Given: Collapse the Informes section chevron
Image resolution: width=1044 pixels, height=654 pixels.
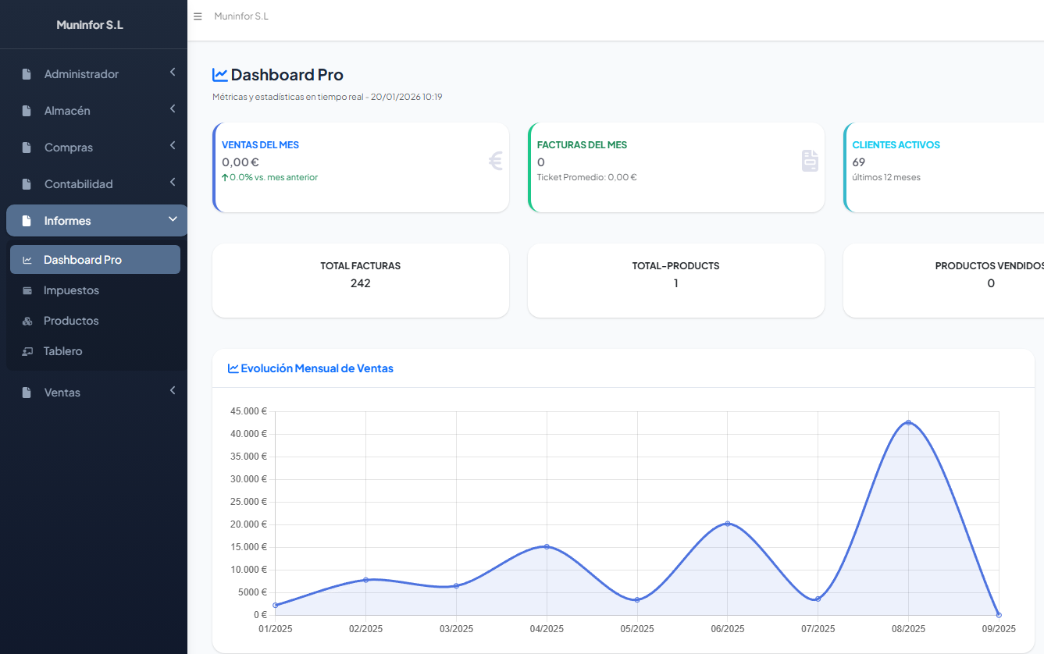Looking at the screenshot, I should point(172,220).
